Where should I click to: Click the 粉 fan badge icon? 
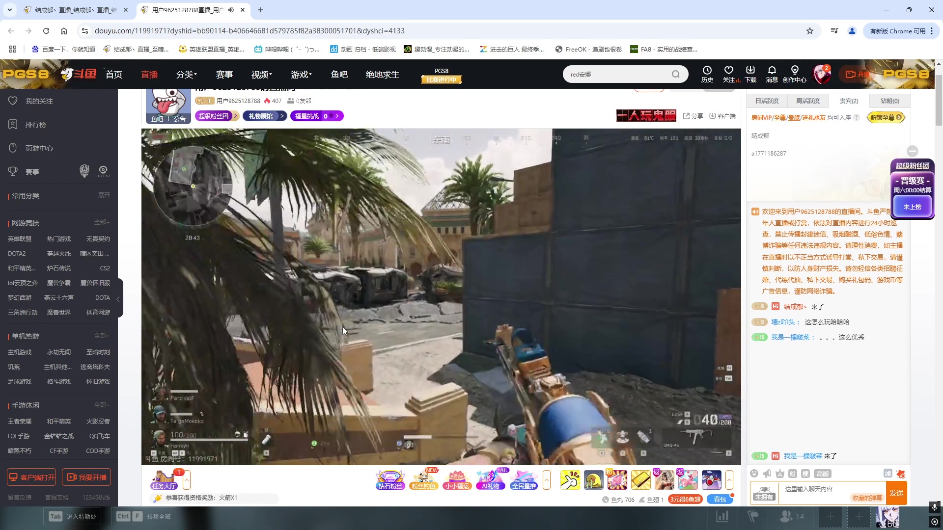coord(793,473)
